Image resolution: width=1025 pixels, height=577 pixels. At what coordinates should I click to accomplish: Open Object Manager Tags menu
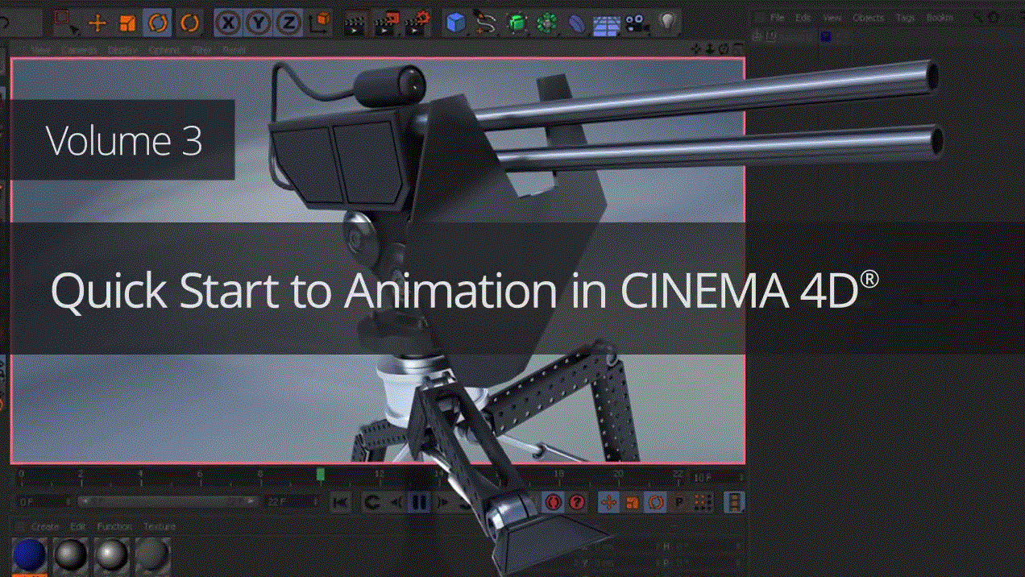tap(905, 17)
